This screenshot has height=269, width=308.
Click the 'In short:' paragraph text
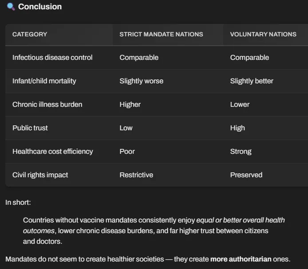coord(18,203)
